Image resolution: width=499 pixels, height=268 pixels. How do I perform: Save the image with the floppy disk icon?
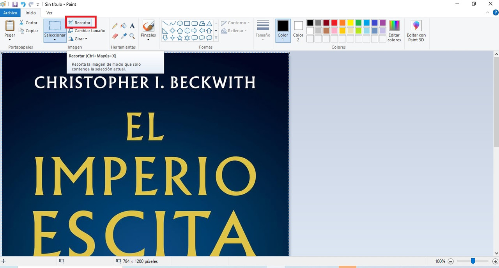(15, 4)
